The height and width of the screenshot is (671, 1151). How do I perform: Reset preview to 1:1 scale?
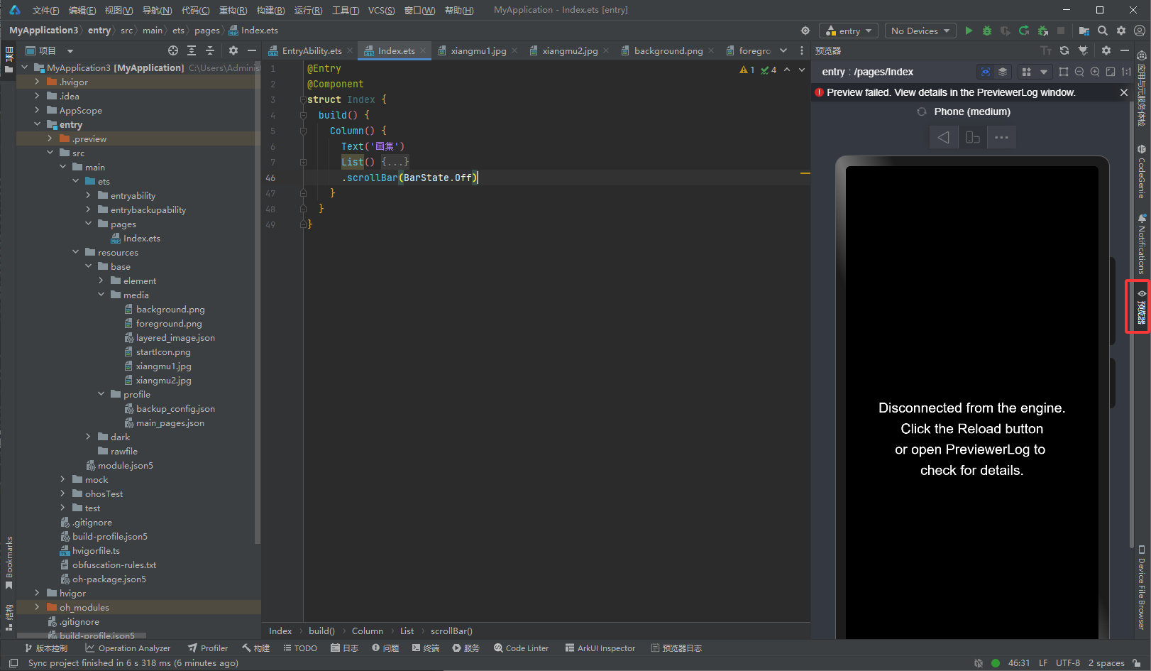[x=1126, y=72]
